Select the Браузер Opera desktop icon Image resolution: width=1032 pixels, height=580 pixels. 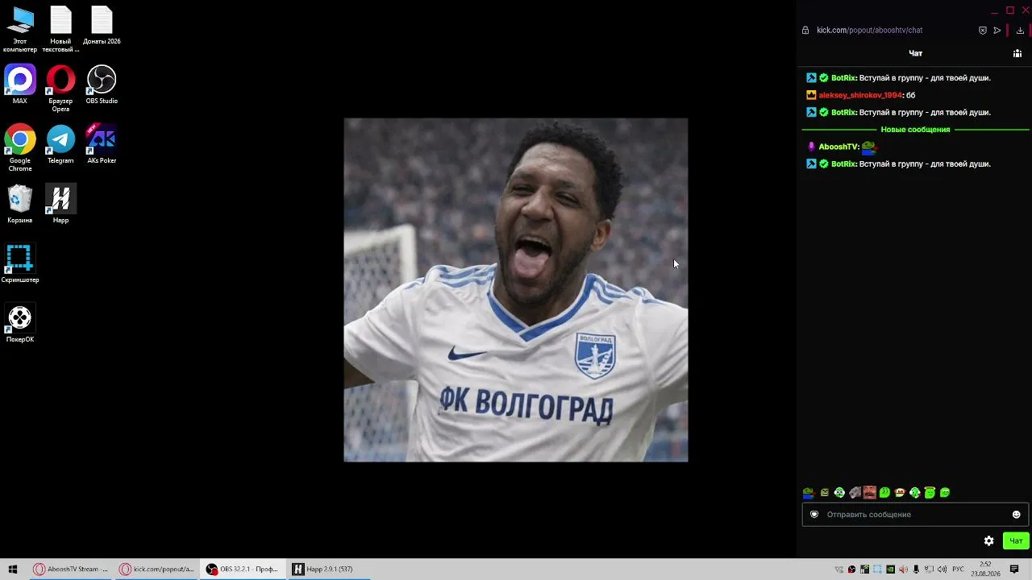point(60,89)
